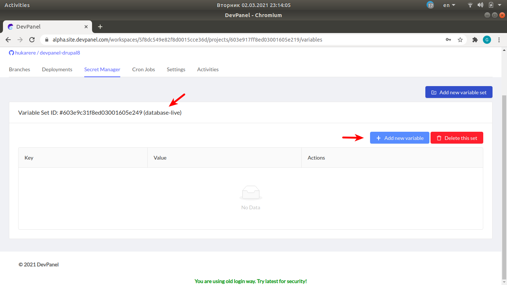This screenshot has height=285, width=507.
Task: Bookmark the page using the star icon
Action: point(460,39)
